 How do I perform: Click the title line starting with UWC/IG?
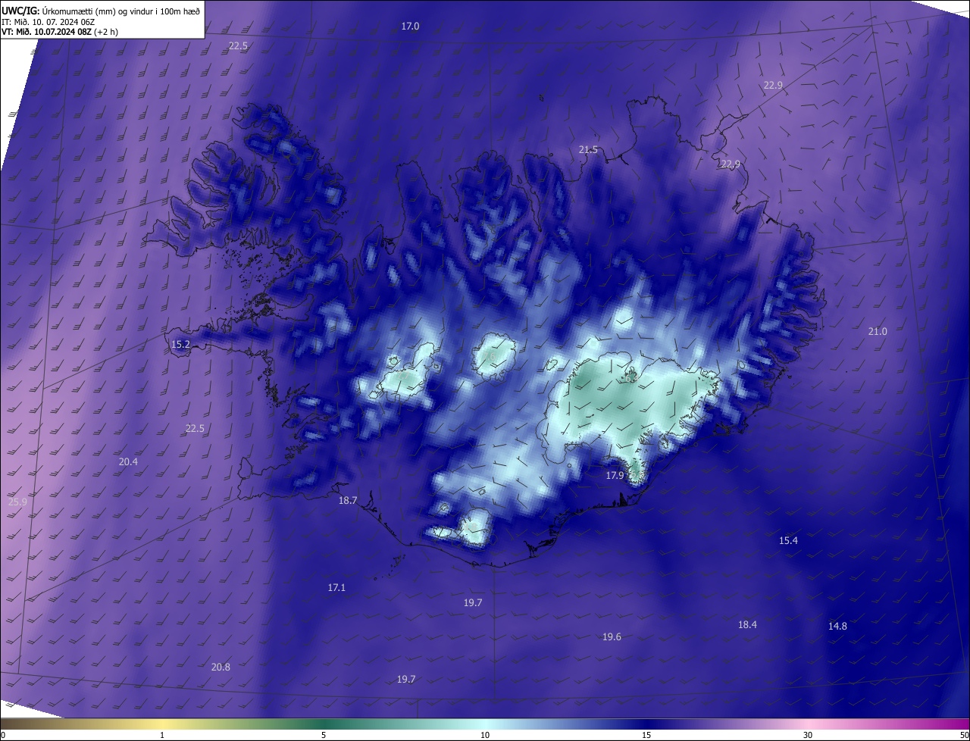[x=101, y=10]
